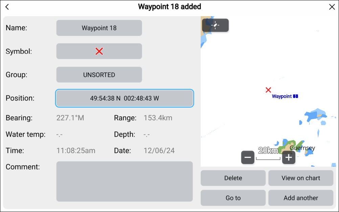The width and height of the screenshot is (339, 212).
Task: Click the Range value 153.4km
Action: 158,118
